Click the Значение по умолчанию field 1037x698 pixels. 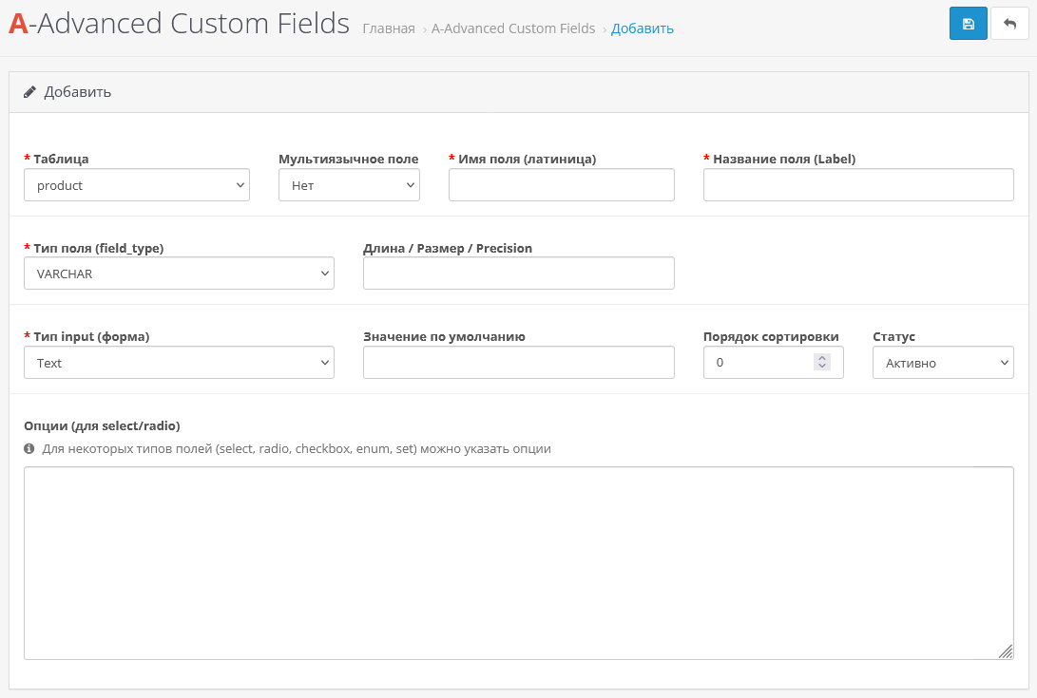[x=518, y=363]
